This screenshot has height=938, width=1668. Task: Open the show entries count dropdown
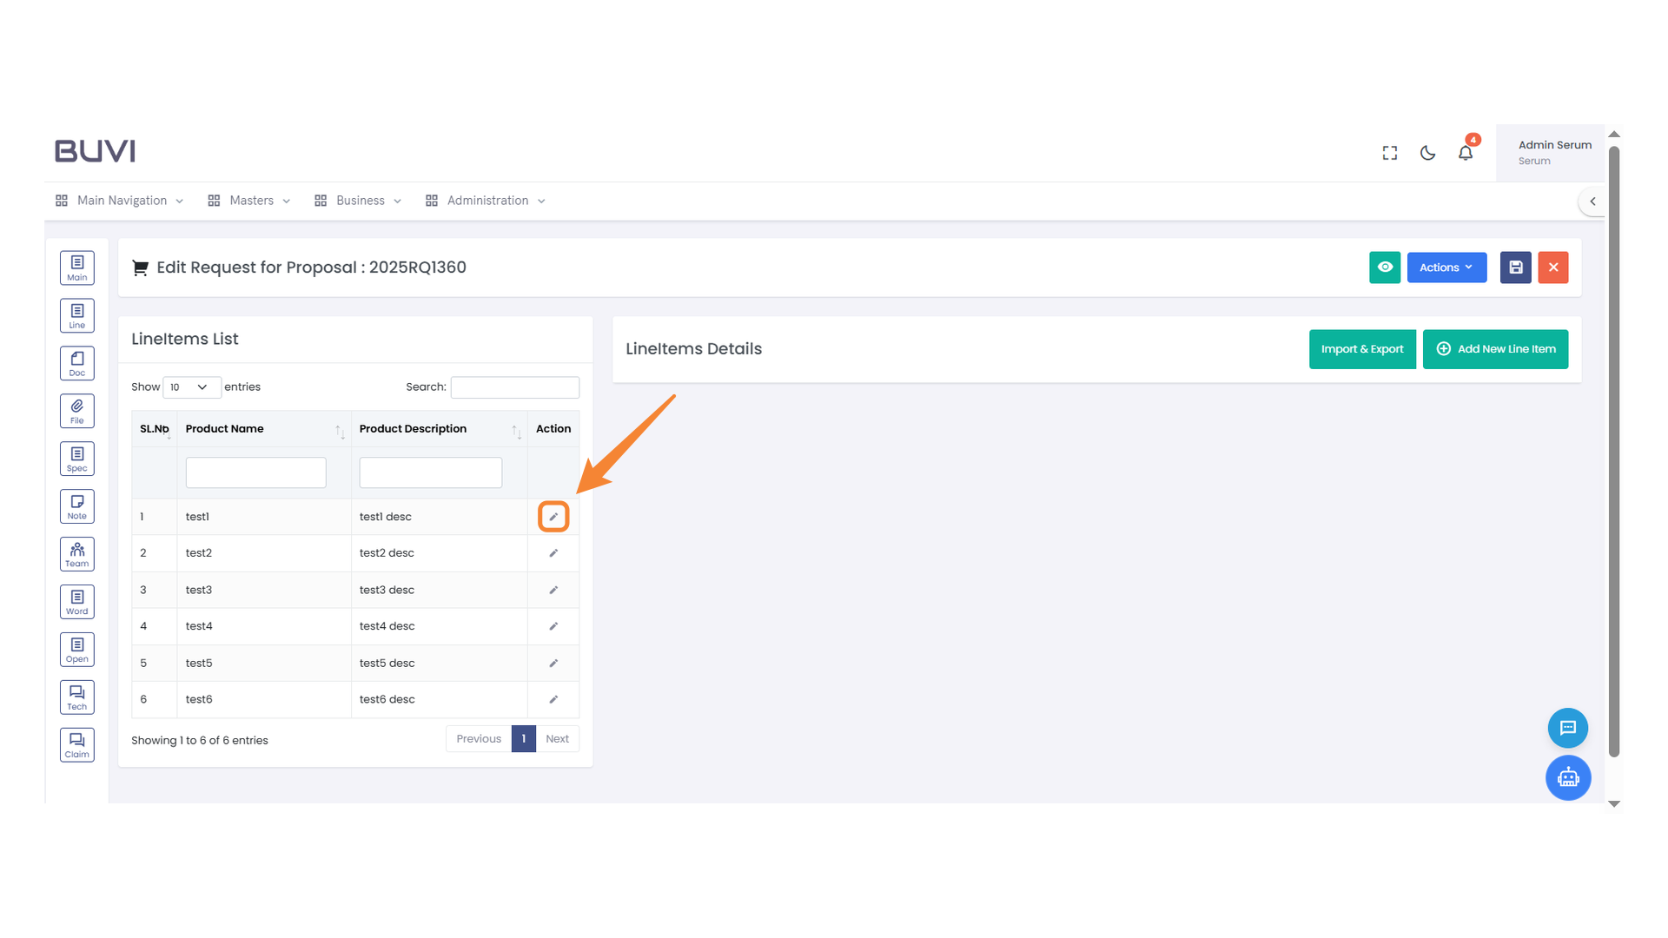191,387
